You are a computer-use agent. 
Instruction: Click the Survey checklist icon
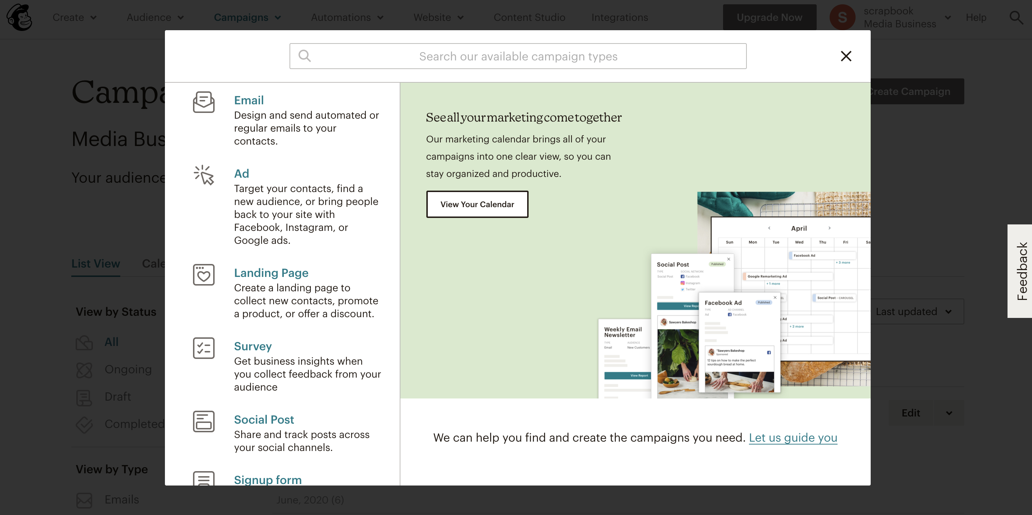[x=203, y=348]
